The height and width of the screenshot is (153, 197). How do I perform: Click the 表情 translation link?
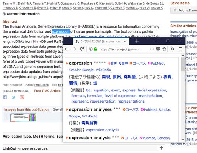[73, 83]
